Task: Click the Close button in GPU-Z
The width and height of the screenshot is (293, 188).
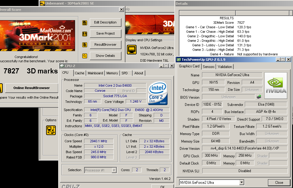Action: pyautogui.click(x=279, y=183)
